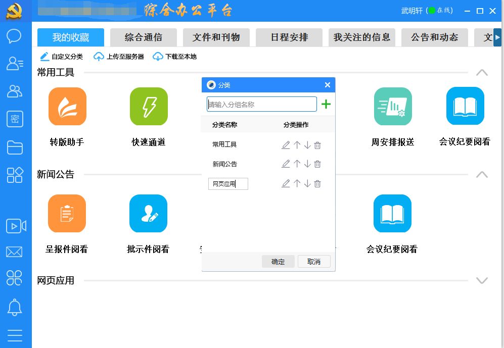
Task: Click the 确定 button in dialog
Action: (278, 262)
